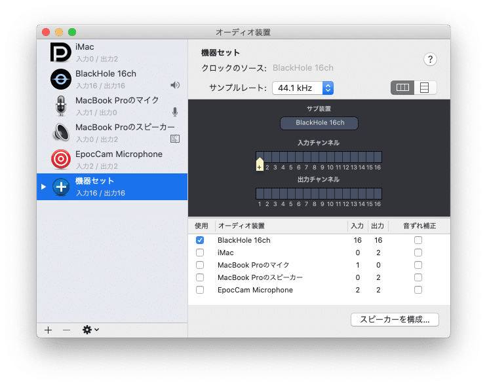487x386 pixels.
Task: Select 機器セット row in the sidebar
Action: click(x=112, y=186)
